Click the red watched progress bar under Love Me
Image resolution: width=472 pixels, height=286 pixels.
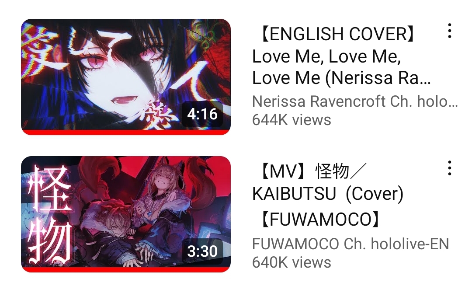coord(126,133)
